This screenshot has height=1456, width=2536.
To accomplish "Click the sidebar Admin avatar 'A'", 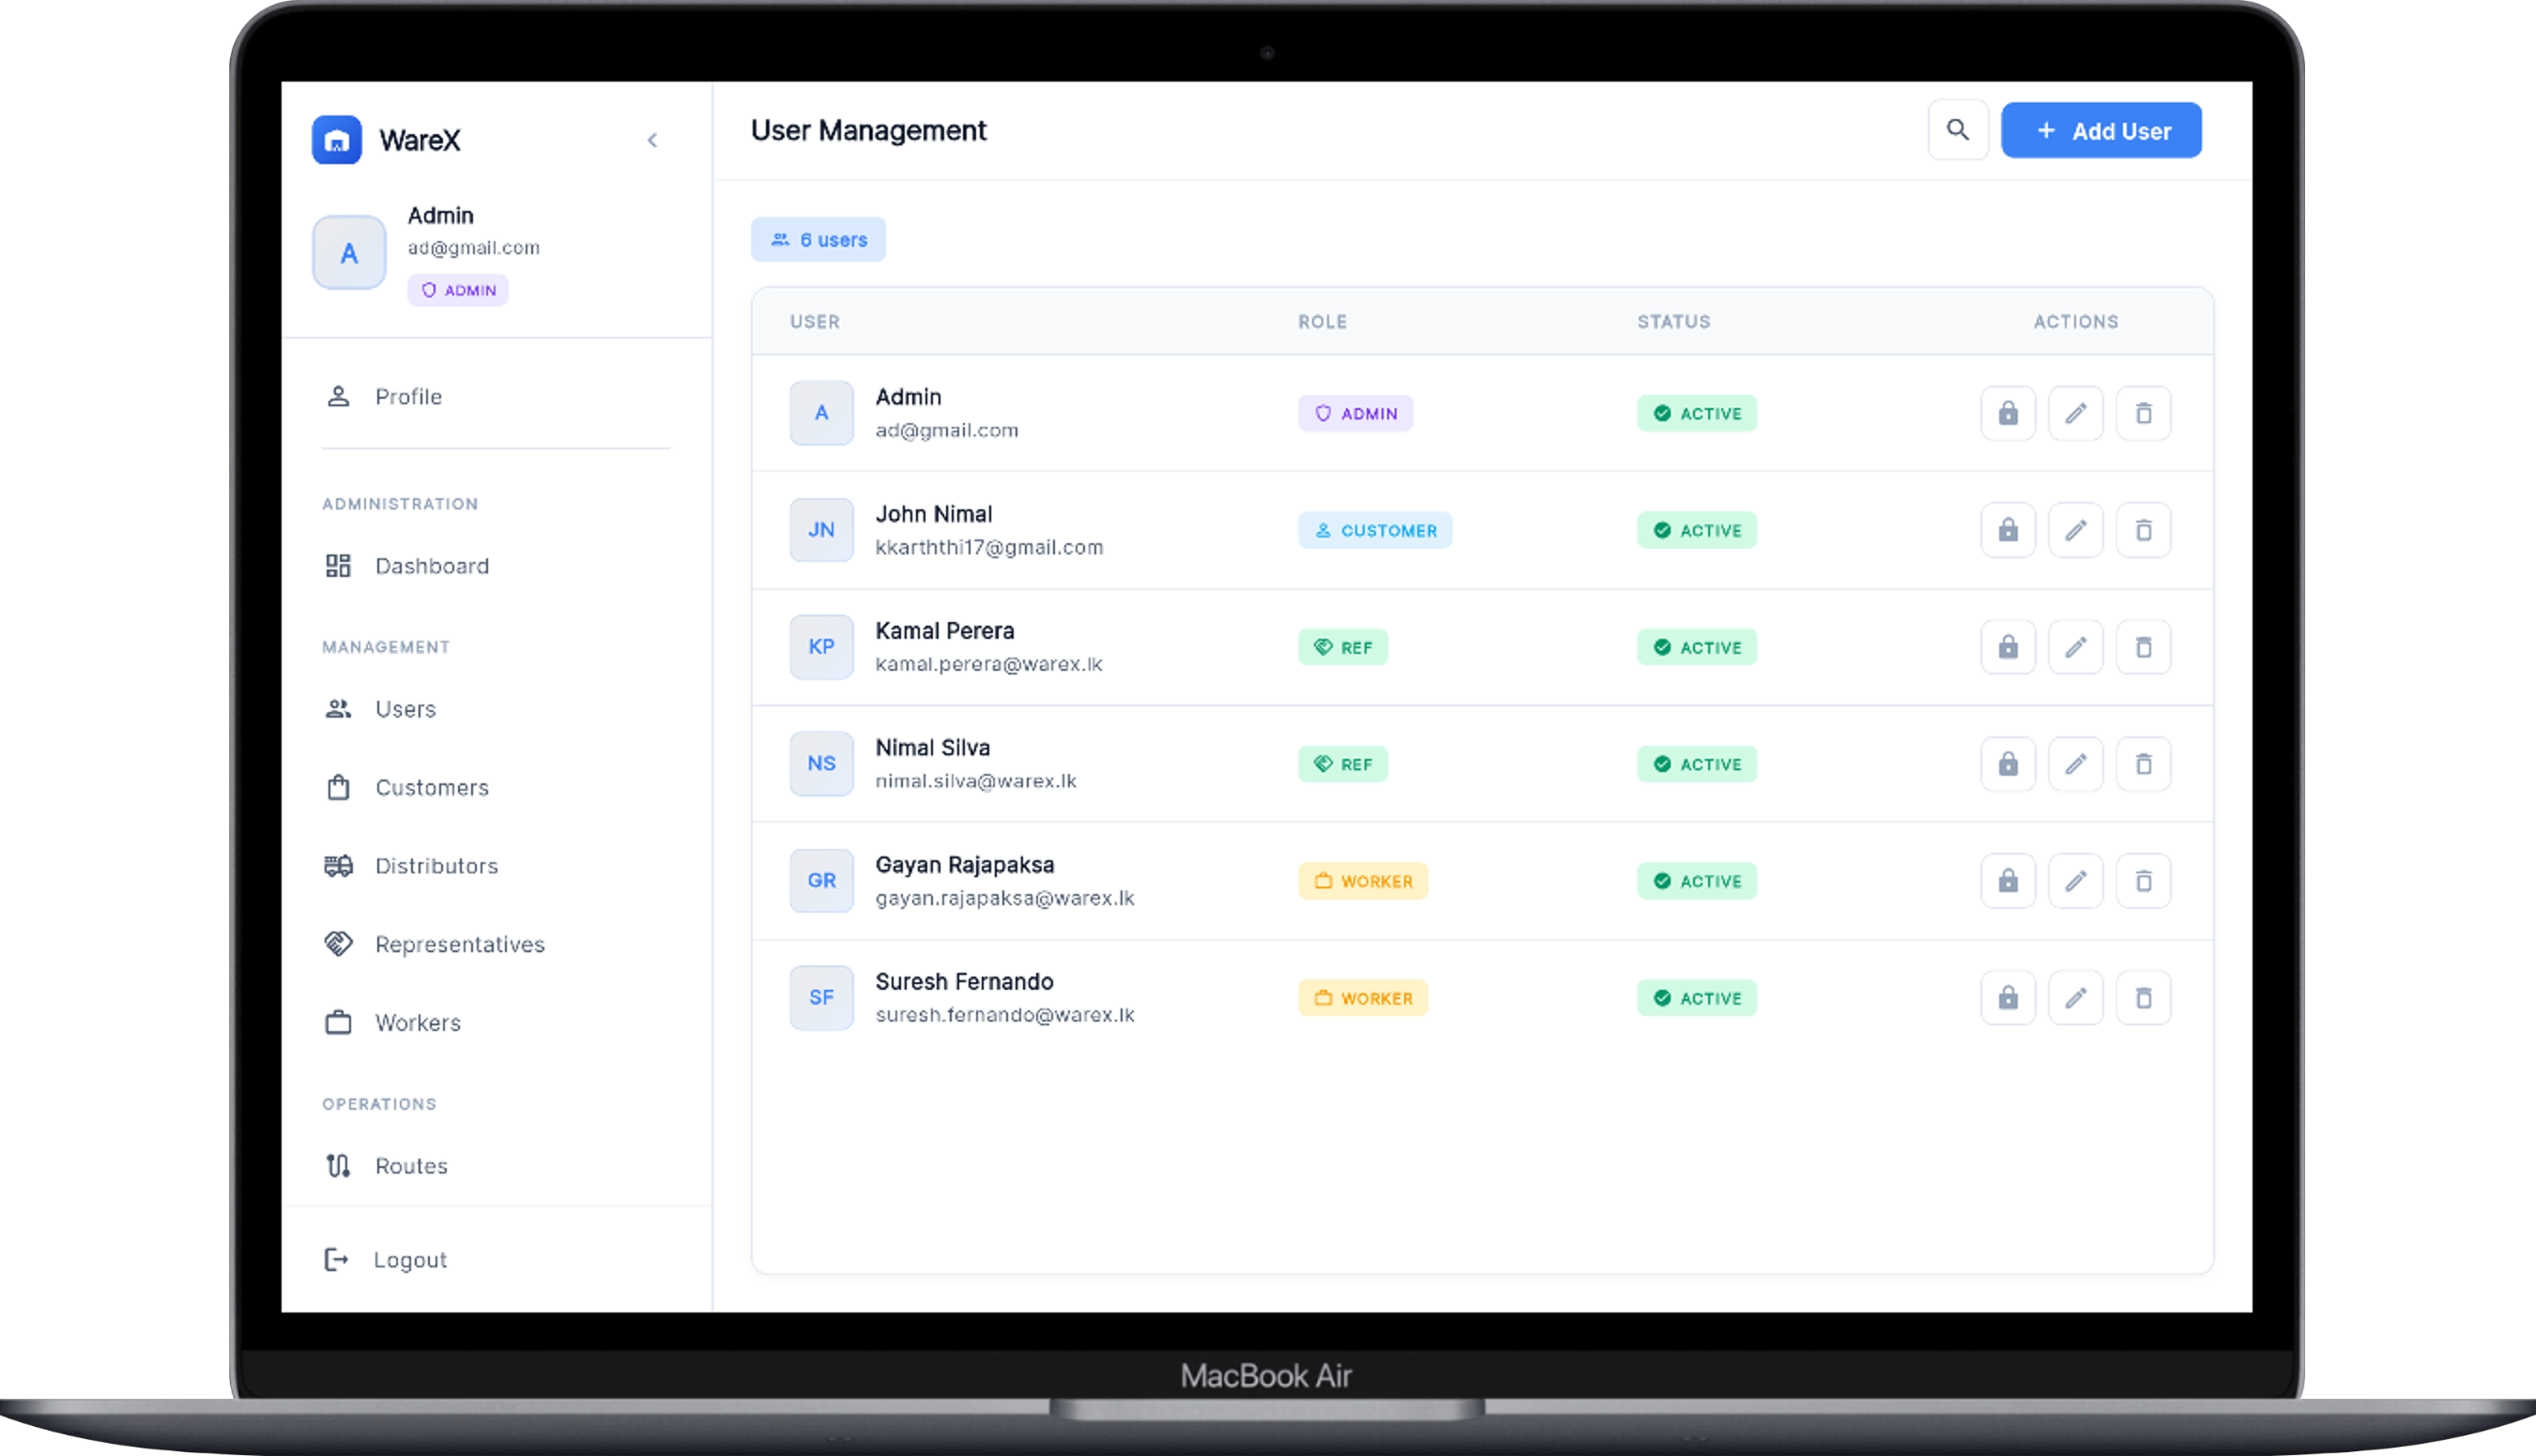I will (x=349, y=253).
